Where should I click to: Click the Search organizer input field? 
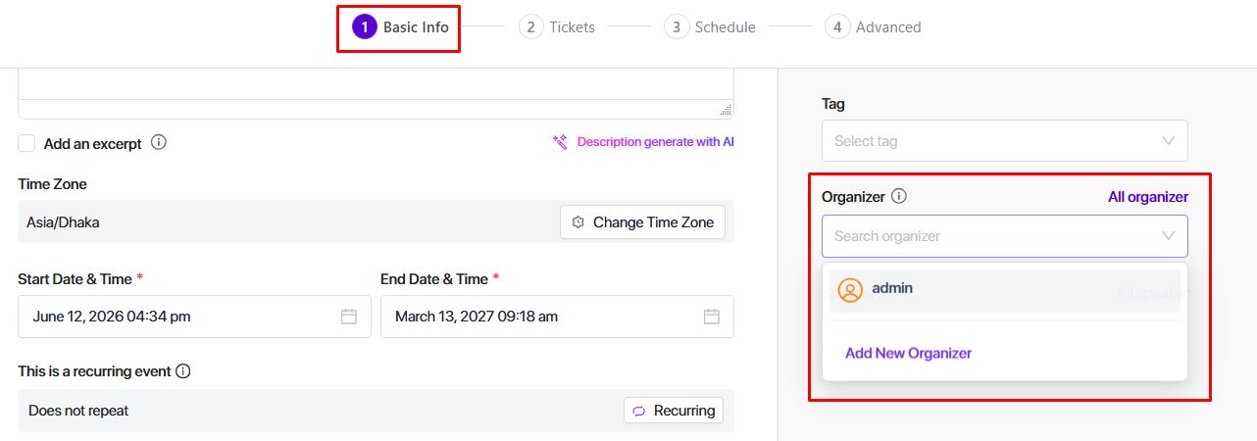[x=980, y=236]
